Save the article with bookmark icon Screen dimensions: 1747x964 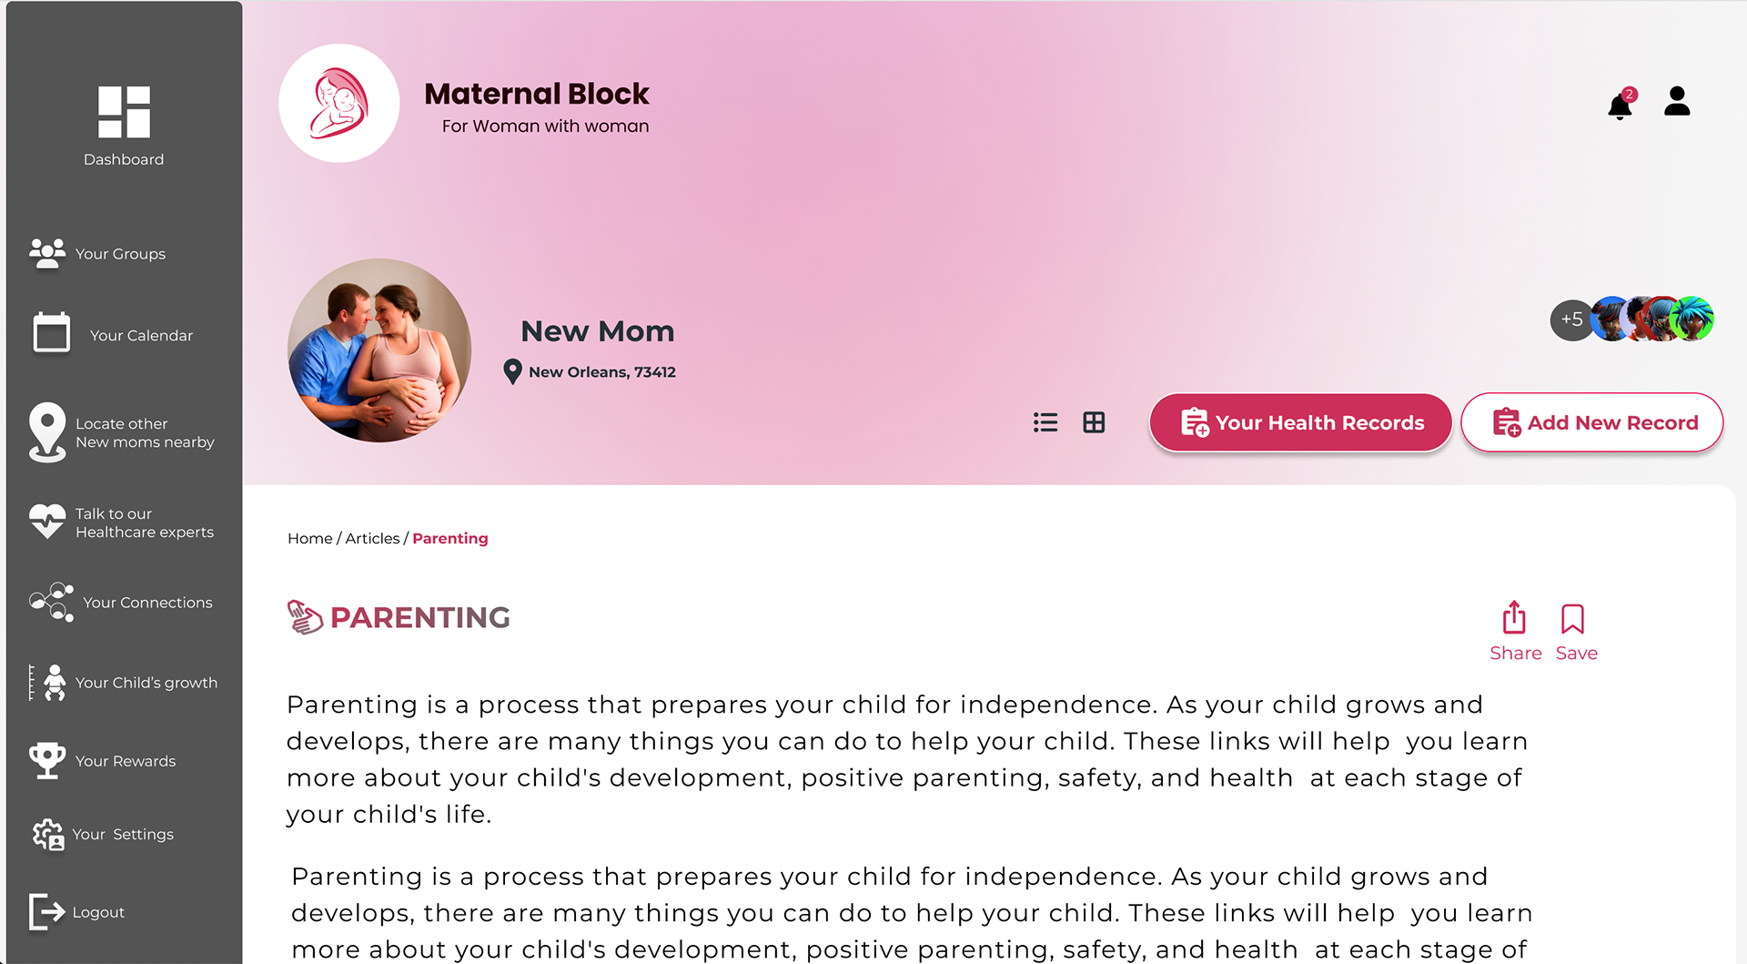point(1576,631)
